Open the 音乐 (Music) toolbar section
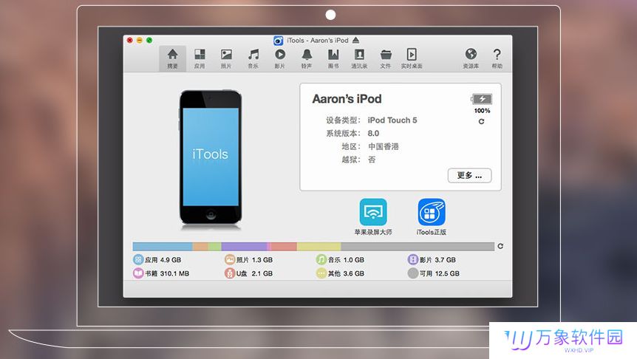 point(253,59)
